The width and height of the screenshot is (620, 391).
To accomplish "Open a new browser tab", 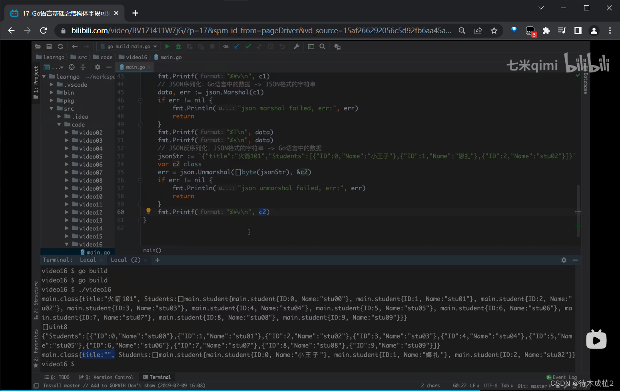I will (135, 13).
